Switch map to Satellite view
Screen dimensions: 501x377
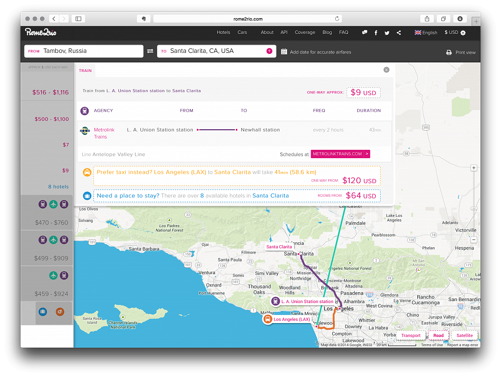[x=464, y=335]
